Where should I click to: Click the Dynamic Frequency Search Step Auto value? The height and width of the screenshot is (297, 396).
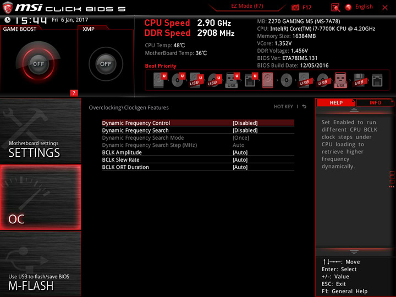238,145
